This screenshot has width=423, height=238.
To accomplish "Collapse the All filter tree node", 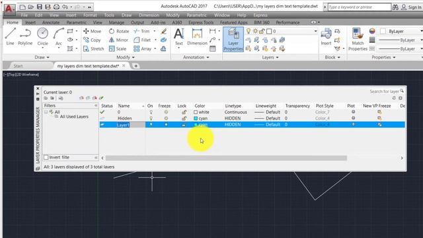I will click(x=46, y=112).
